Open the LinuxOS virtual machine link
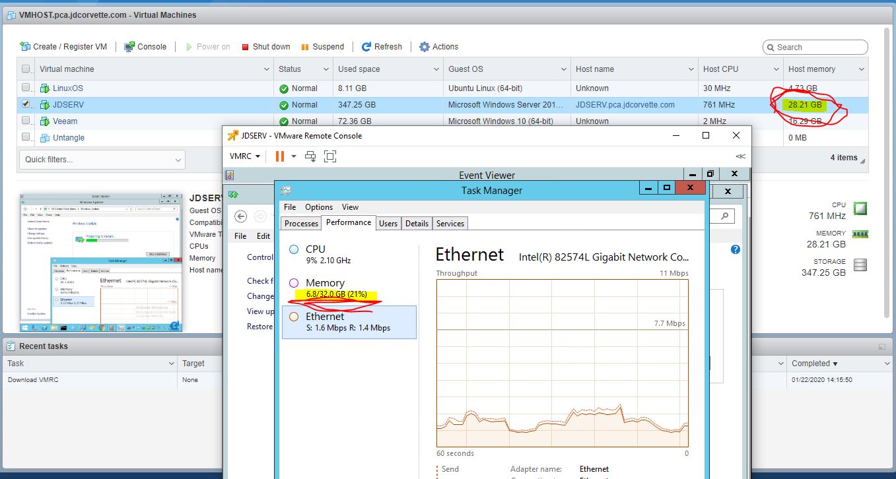This screenshot has height=479, width=896. click(x=68, y=88)
